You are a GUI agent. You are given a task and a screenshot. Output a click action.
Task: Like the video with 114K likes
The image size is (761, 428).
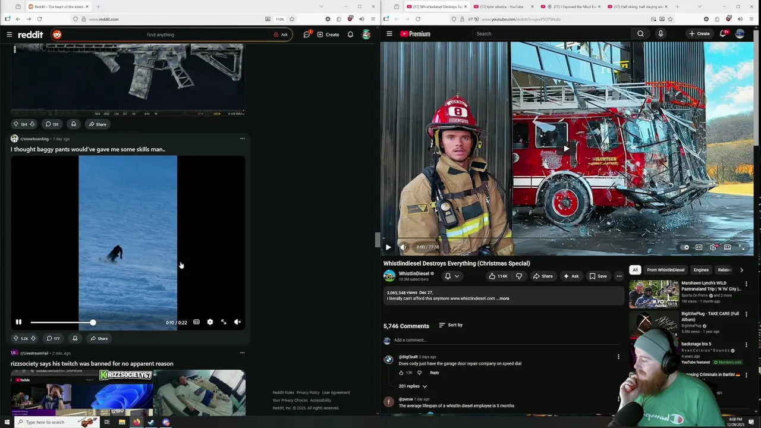point(498,276)
